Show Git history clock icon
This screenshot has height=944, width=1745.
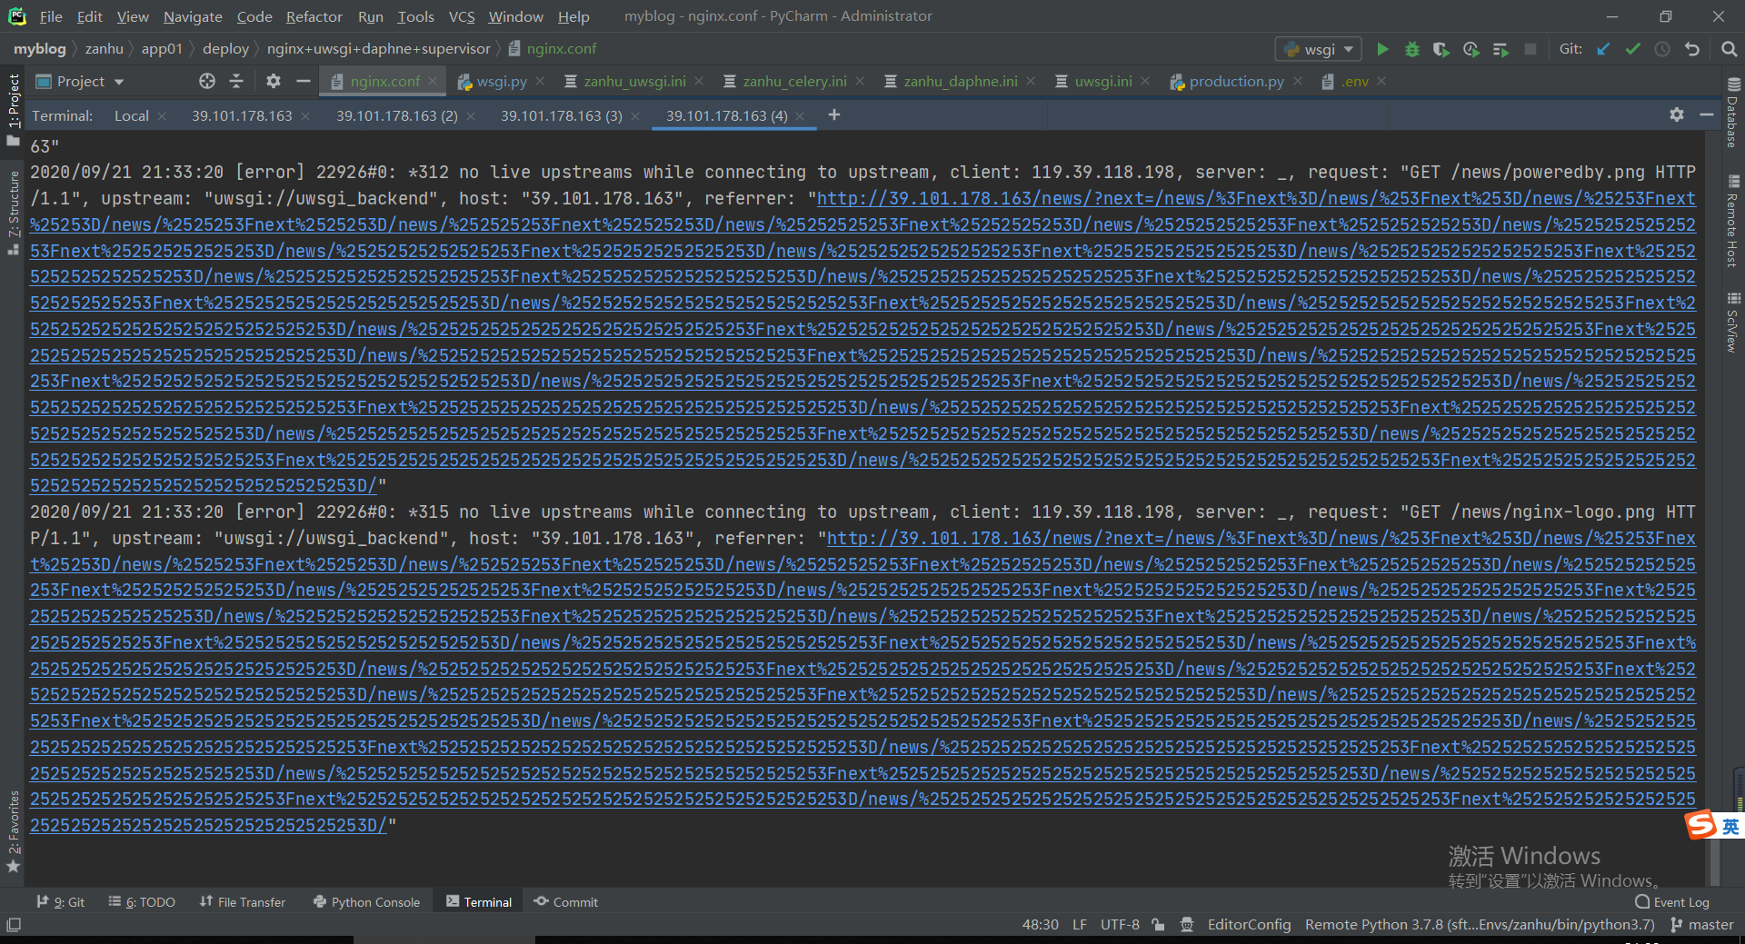click(1662, 49)
